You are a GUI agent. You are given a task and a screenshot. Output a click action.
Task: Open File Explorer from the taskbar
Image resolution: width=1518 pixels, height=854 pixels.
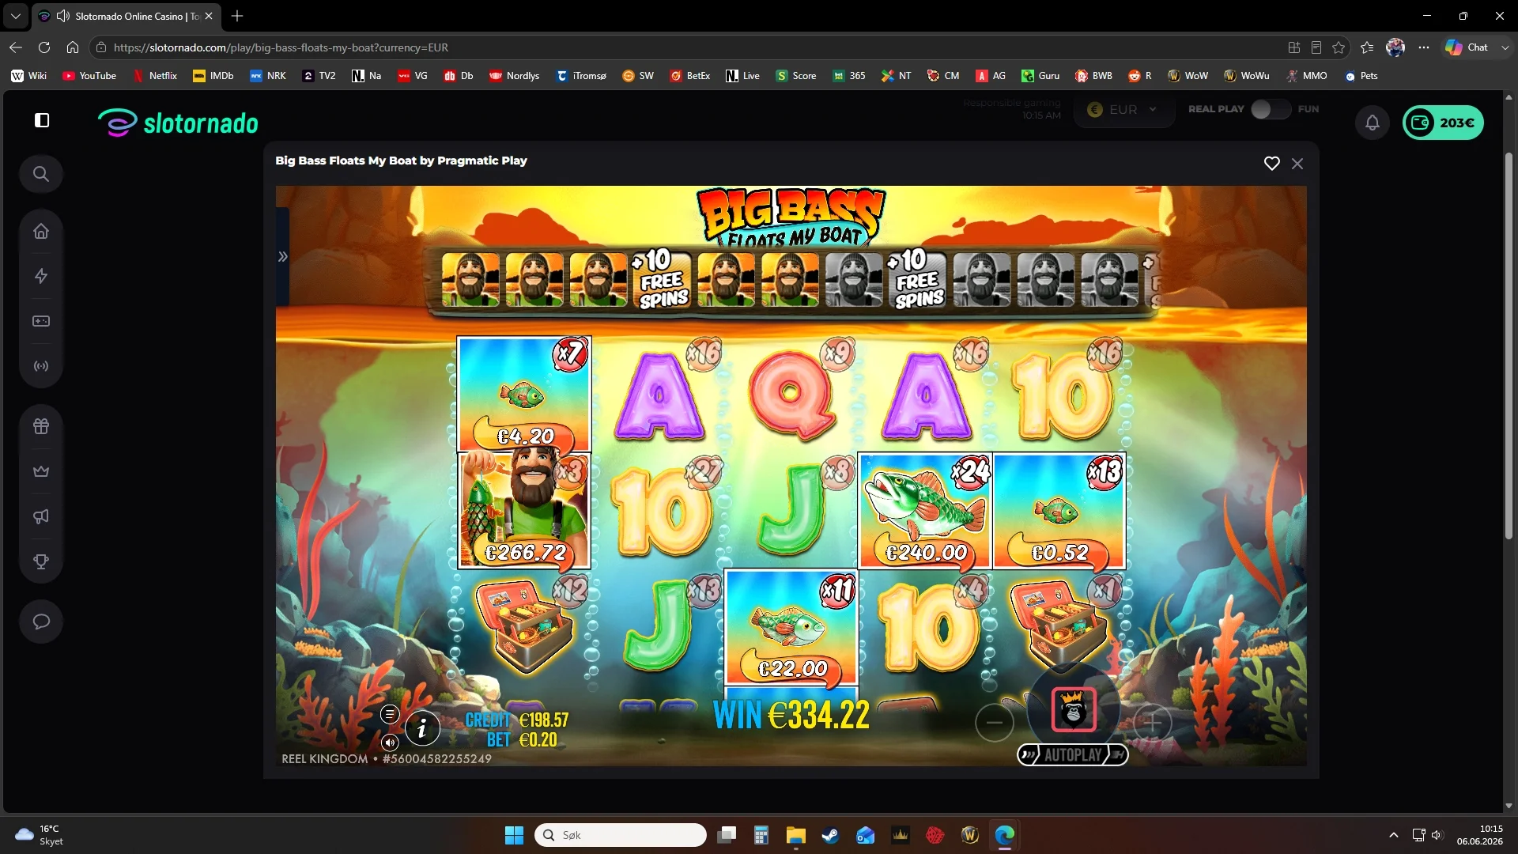(x=795, y=835)
